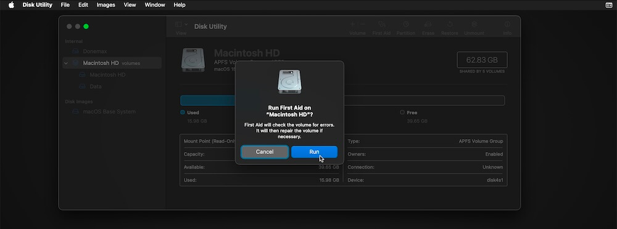Click the storage usage bar
617x229 pixels.
point(342,100)
